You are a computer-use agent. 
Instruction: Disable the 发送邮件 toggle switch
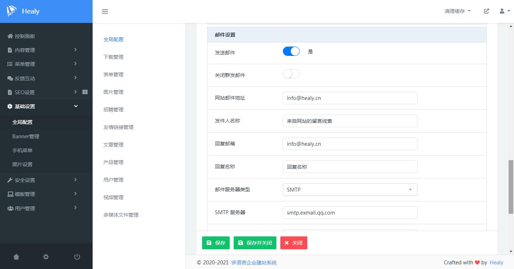click(x=291, y=52)
